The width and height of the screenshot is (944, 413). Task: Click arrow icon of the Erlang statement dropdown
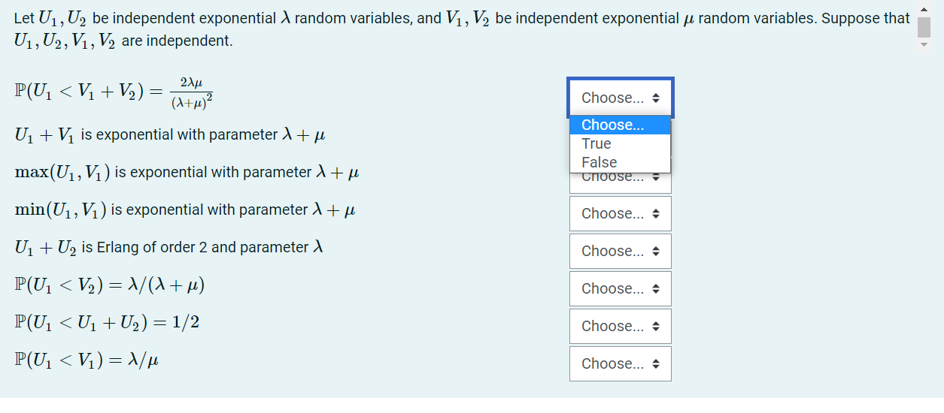point(656,251)
